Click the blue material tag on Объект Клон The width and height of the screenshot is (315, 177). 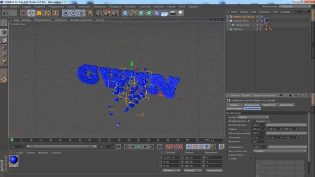[x=266, y=20]
